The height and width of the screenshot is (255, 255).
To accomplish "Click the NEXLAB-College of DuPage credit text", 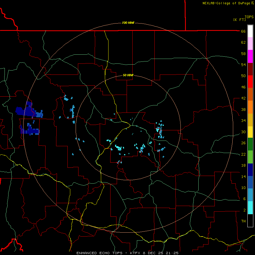I will click(226, 3).
